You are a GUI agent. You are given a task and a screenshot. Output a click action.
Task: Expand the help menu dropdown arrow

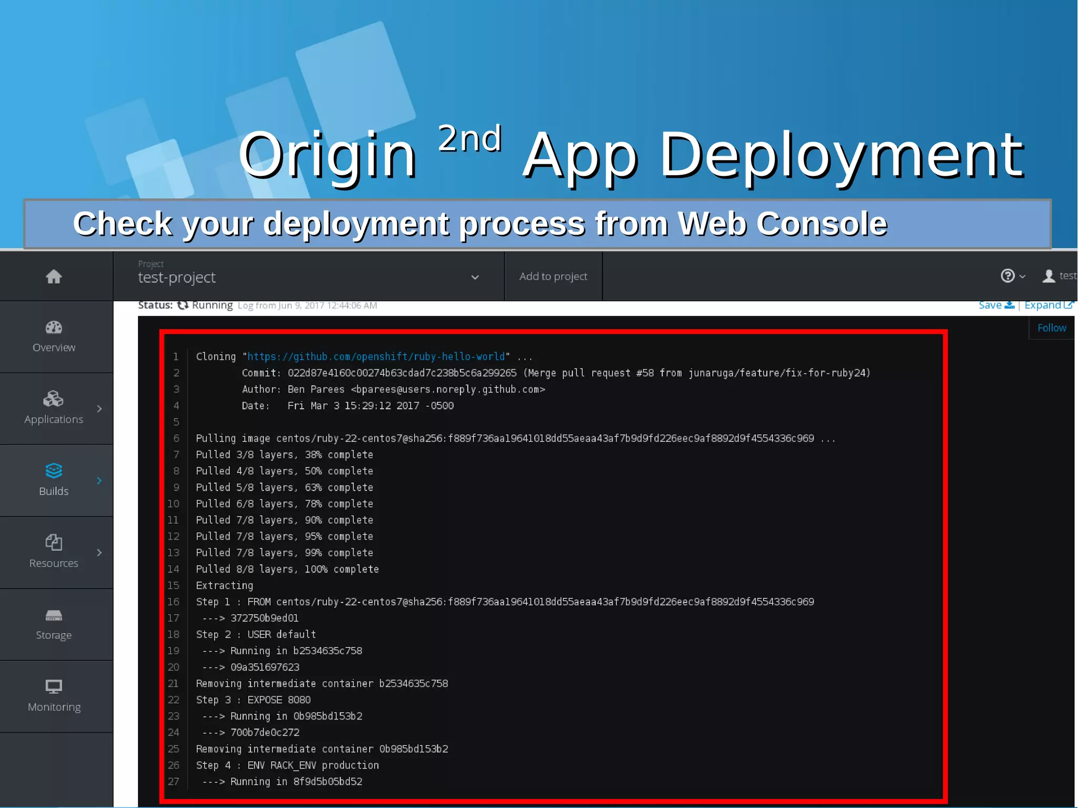(x=1022, y=276)
